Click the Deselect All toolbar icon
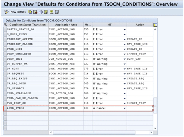The height and width of the screenshot is (137, 184). pyautogui.click(x=57, y=12)
